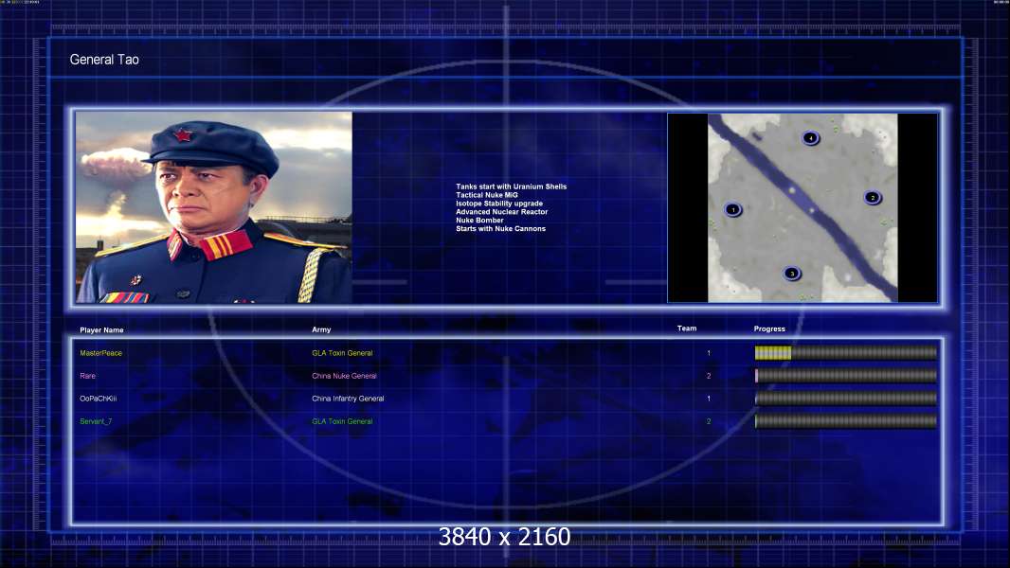The width and height of the screenshot is (1010, 568).
Task: Click start position marker 3 on the map
Action: (792, 274)
